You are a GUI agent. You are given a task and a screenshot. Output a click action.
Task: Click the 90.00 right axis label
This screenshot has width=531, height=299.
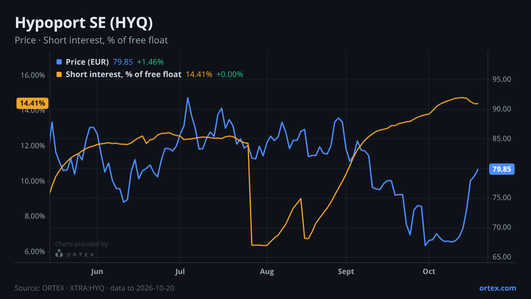[x=501, y=109]
